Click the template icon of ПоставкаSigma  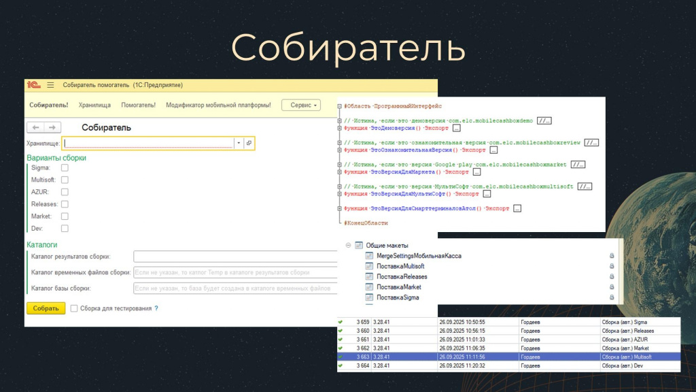[x=369, y=297]
